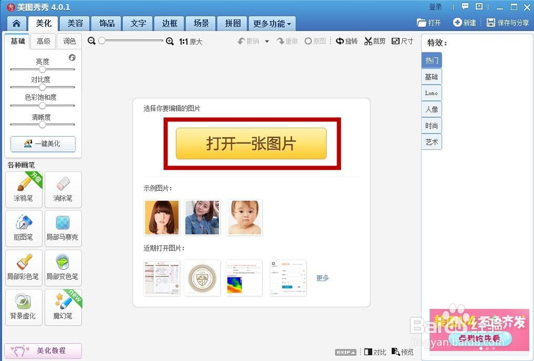The width and height of the screenshot is (534, 361).
Task: Switch to the 边框 tab
Action: 169,23
